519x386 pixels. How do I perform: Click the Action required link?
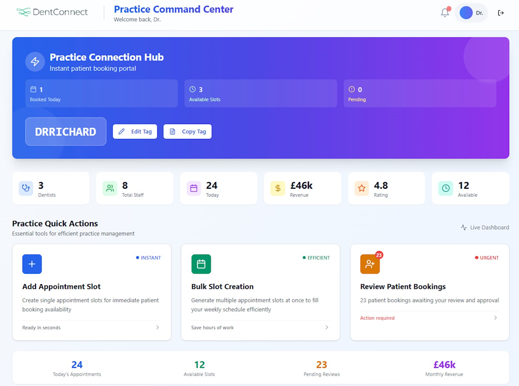(x=377, y=318)
